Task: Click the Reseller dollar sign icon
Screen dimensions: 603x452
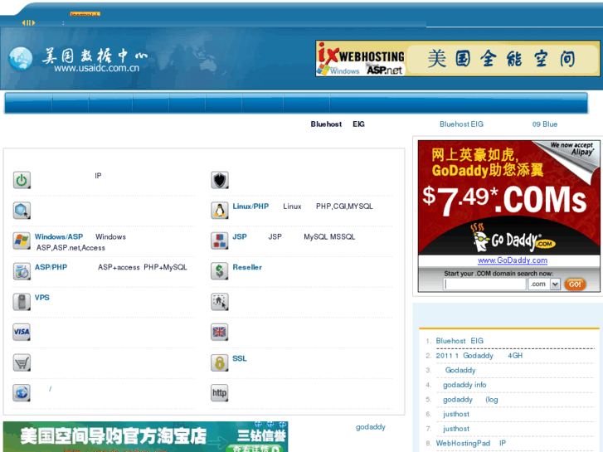Action: coord(220,271)
